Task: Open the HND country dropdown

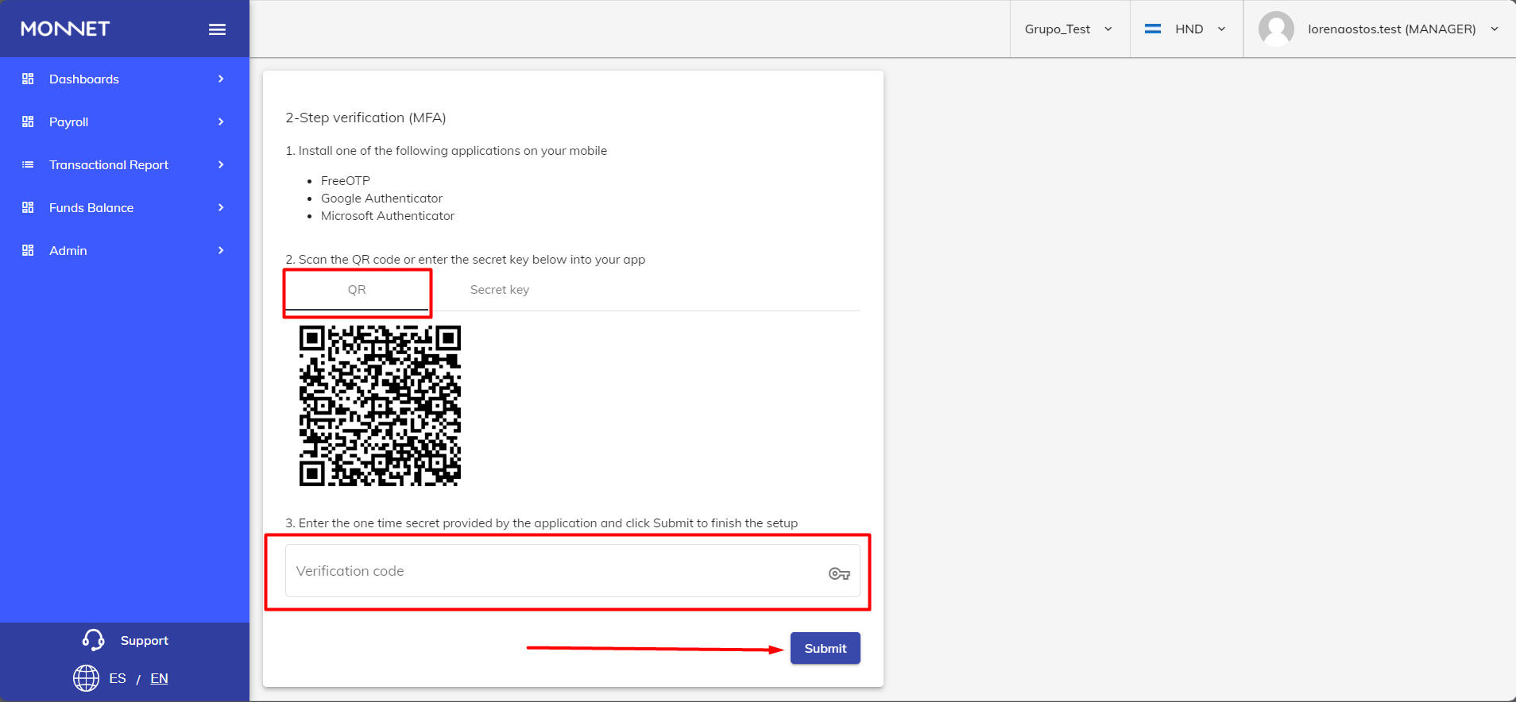Action: click(x=1186, y=29)
